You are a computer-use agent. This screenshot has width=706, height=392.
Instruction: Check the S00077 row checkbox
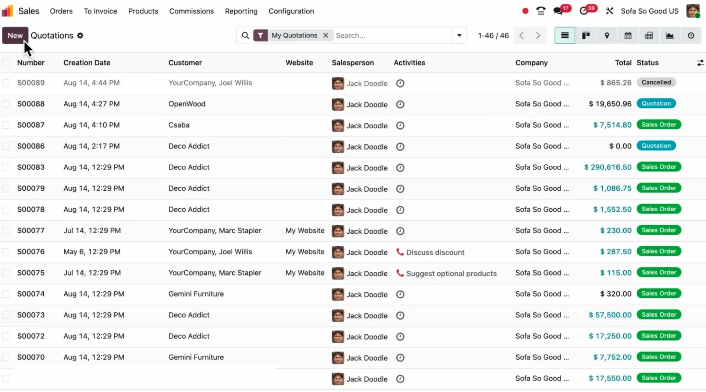[6, 231]
